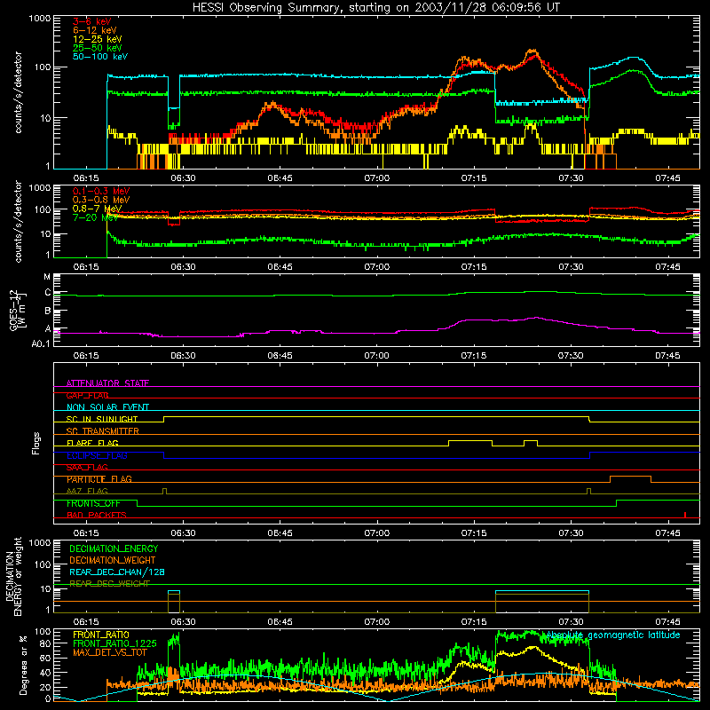The width and height of the screenshot is (710, 710).
Task: Click the DECIMATION_ENERGY legend label
Action: pos(114,548)
